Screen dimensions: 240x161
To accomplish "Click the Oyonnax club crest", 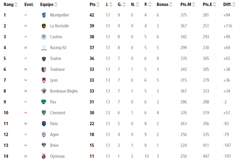I will pos(44,156).
